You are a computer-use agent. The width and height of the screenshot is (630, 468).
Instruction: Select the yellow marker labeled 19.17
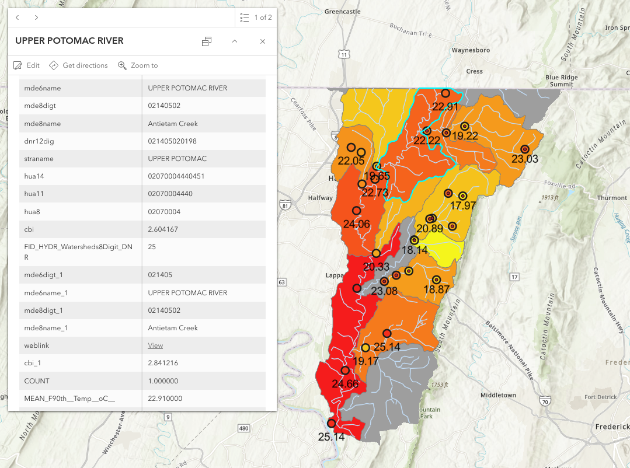(366, 348)
